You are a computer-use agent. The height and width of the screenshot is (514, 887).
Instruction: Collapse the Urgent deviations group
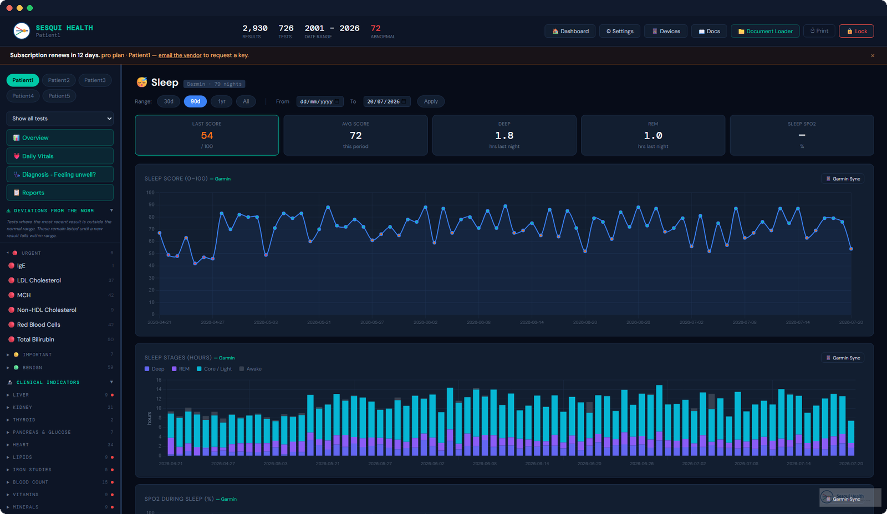[60, 253]
